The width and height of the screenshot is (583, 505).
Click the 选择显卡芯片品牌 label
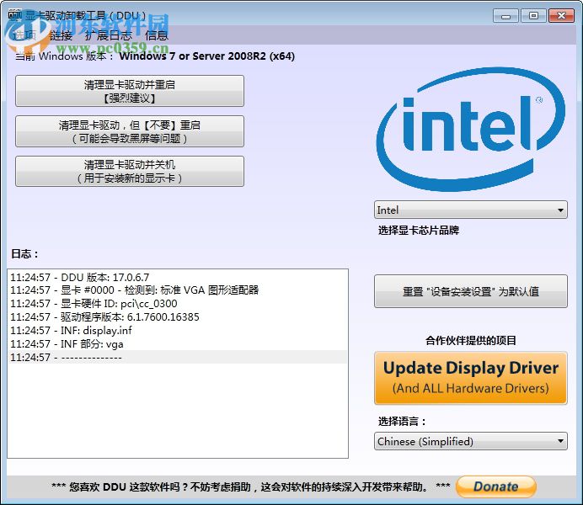(x=418, y=231)
